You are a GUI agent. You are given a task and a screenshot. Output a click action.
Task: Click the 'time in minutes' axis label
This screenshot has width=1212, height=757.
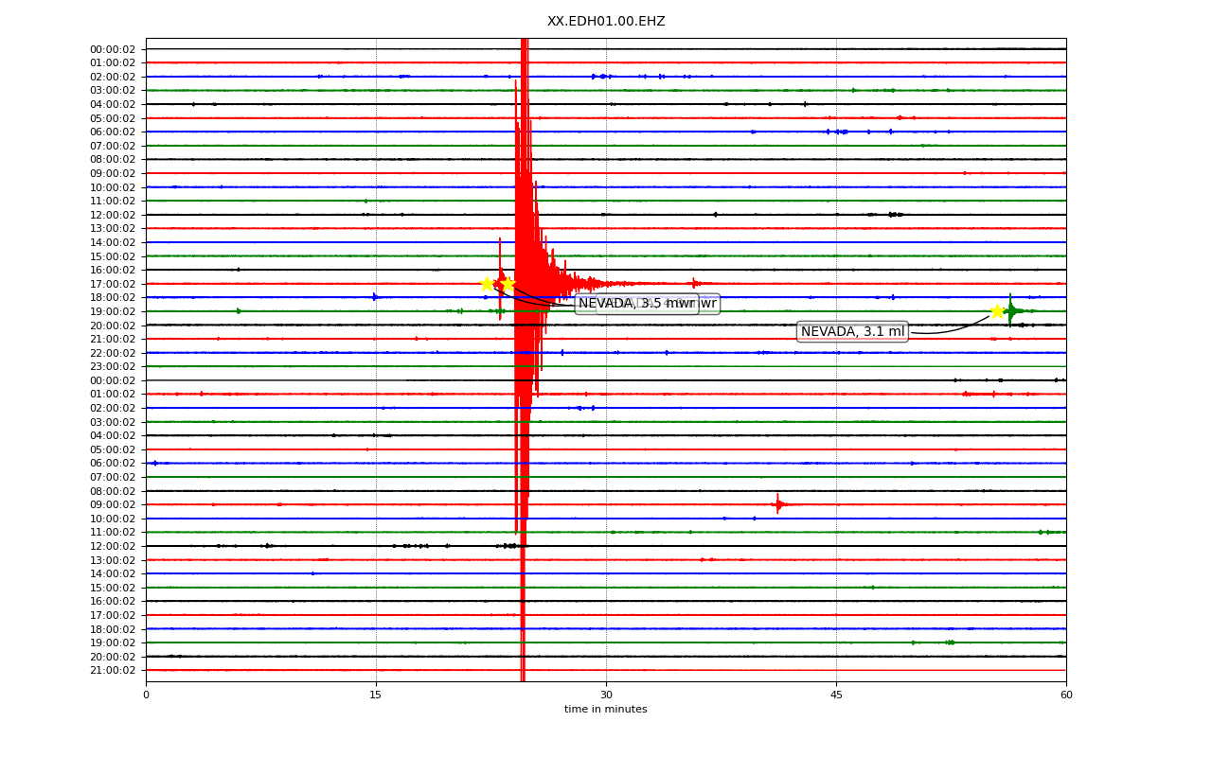tap(606, 710)
